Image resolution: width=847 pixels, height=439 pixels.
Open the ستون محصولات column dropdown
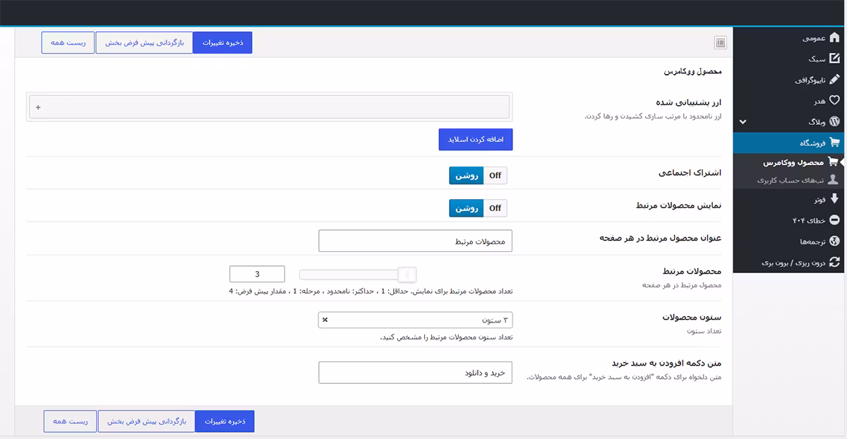click(415, 320)
